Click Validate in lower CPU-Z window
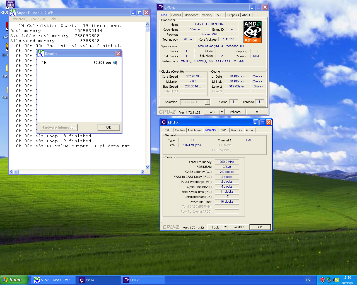The height and width of the screenshot is (285, 357). [x=239, y=227]
